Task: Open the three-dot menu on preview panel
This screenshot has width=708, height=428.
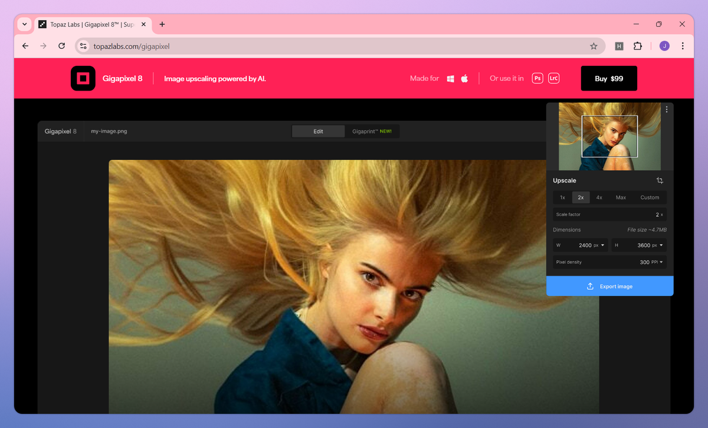Action: click(667, 110)
